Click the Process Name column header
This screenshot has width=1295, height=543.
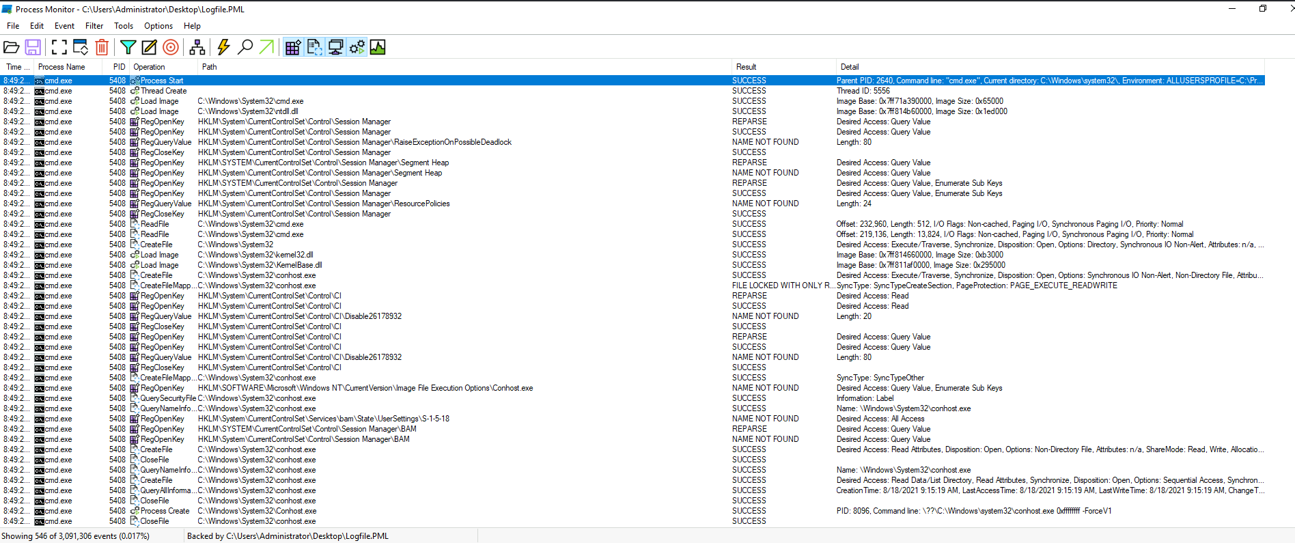(x=68, y=67)
